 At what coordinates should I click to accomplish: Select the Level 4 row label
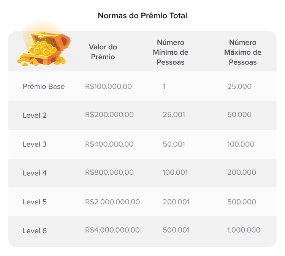tap(35, 173)
